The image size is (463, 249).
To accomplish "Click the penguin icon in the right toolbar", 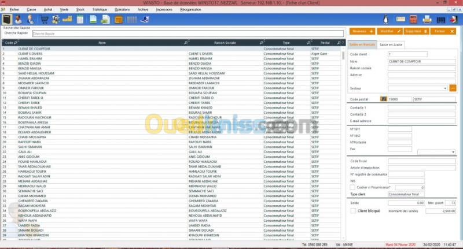I will (x=385, y=20).
